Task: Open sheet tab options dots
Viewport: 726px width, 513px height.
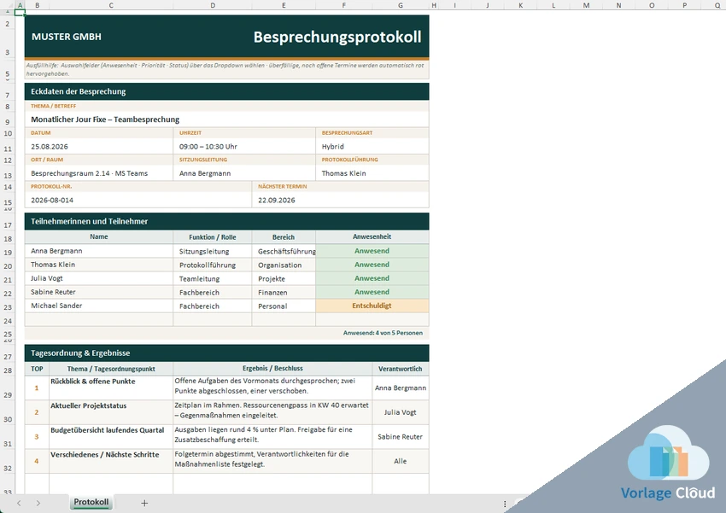Action: tap(505, 504)
